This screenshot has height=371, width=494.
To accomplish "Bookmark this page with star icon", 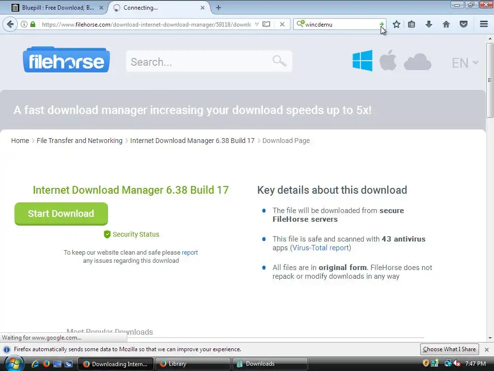I will 397,24.
